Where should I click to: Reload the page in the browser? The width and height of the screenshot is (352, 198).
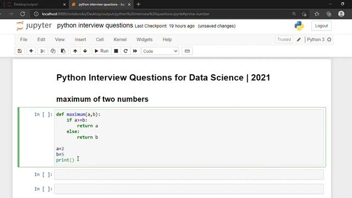click(23, 14)
